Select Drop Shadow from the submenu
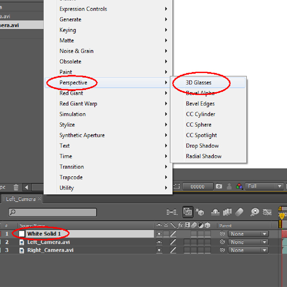This screenshot has width=287, height=287. [x=202, y=146]
